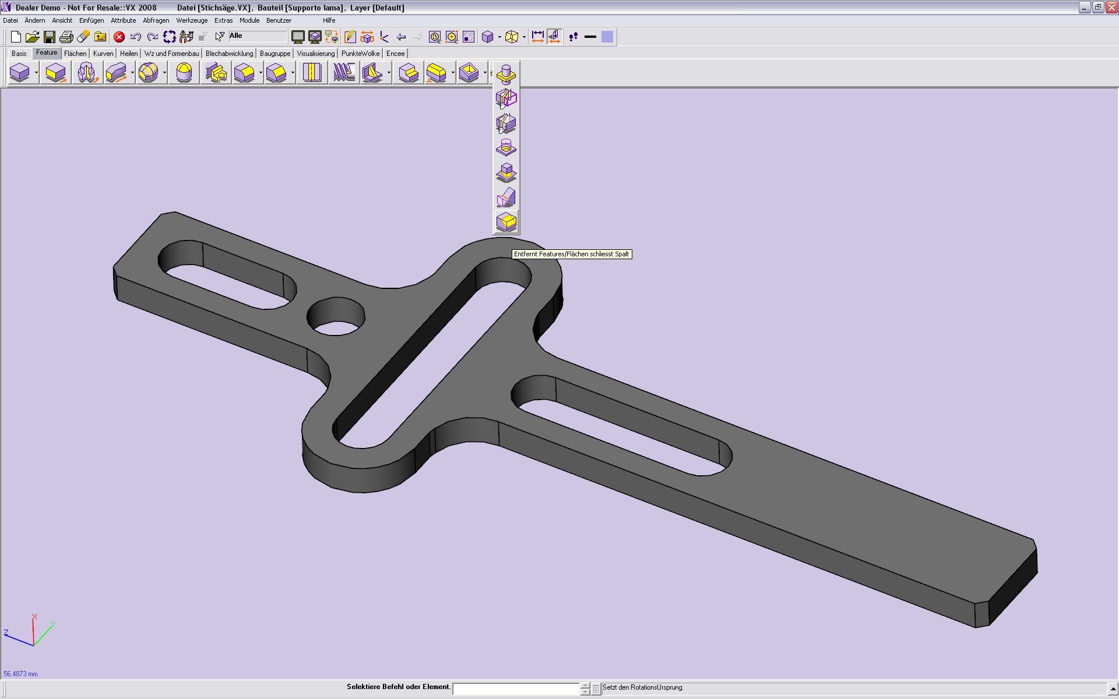Select the cylinder-through-plate icon in flyout
Image resolution: width=1119 pixels, height=699 pixels.
506,74
